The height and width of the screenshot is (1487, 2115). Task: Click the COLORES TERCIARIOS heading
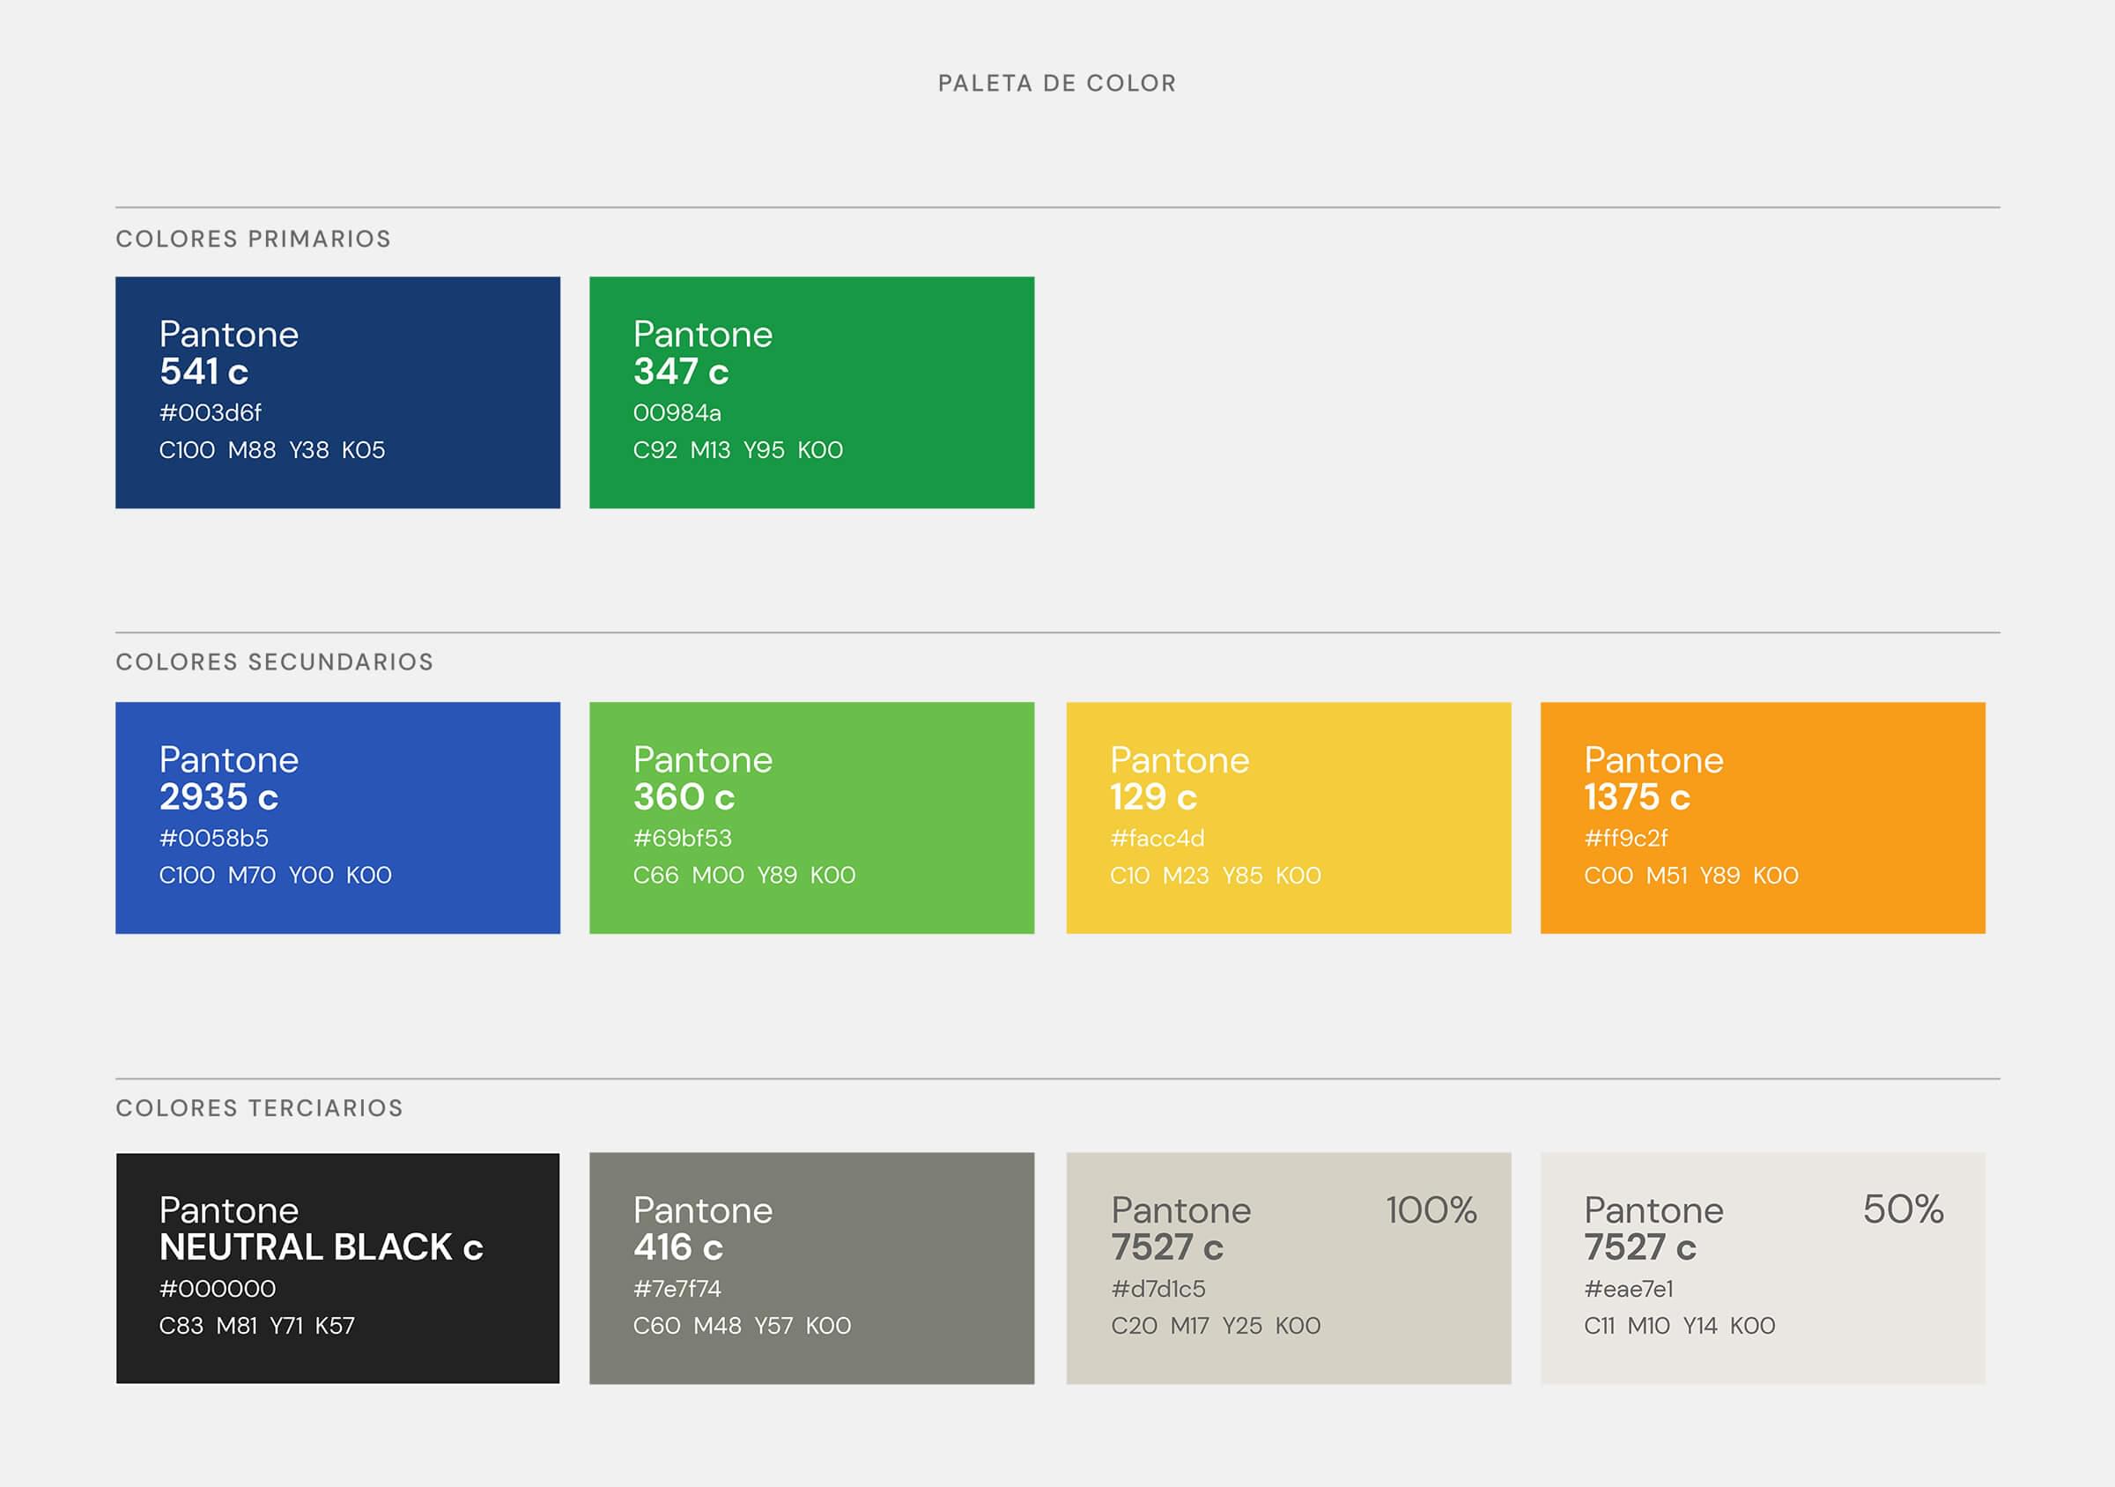point(259,1107)
